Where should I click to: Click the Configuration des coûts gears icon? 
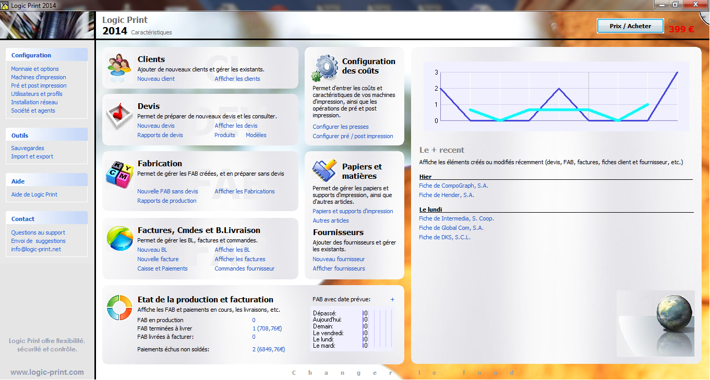coord(324,68)
